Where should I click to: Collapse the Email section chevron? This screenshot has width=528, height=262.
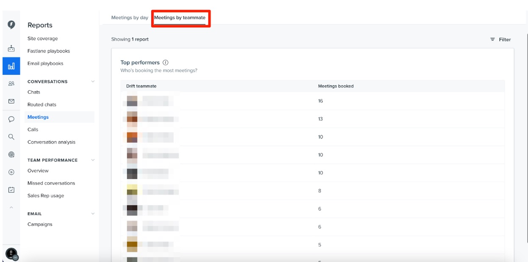point(93,214)
